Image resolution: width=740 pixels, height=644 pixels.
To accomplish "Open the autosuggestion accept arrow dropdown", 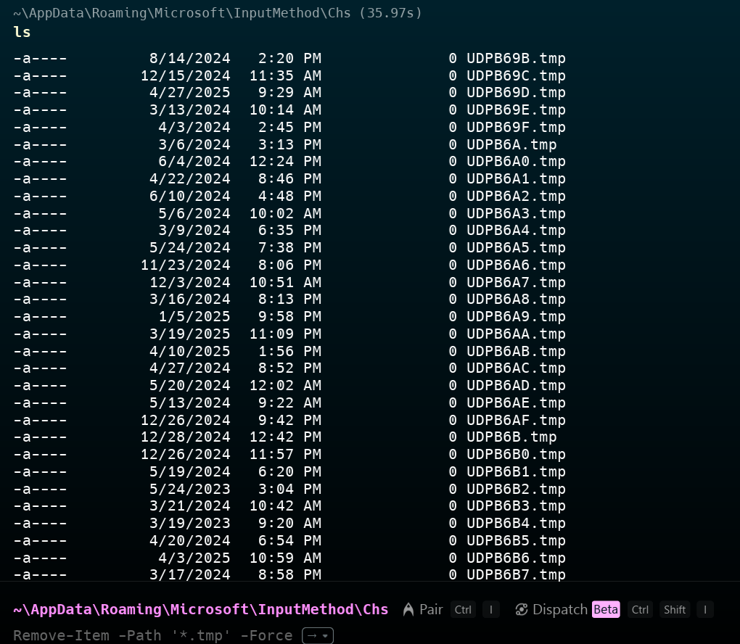I will tap(317, 636).
